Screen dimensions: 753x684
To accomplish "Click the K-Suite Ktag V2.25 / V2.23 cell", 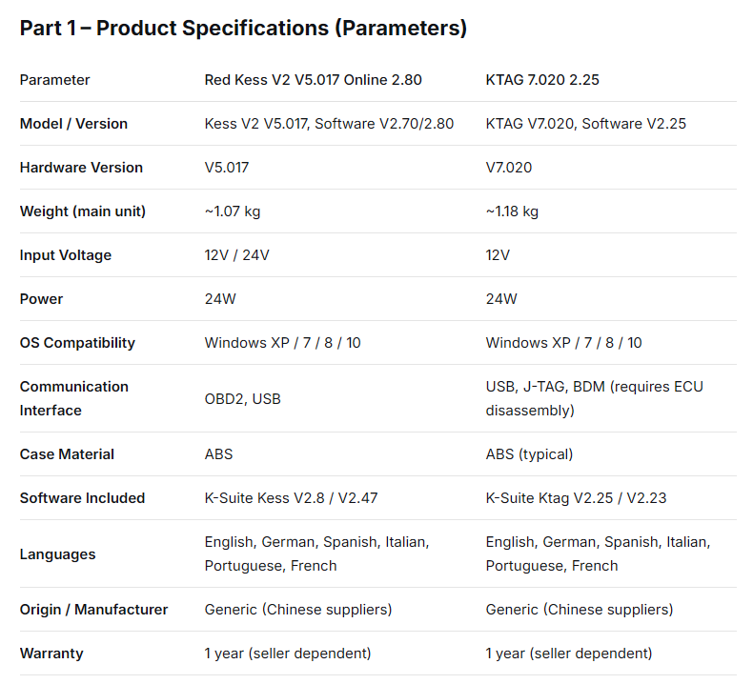I will [576, 498].
